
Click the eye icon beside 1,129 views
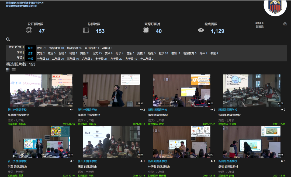[x=201, y=30]
